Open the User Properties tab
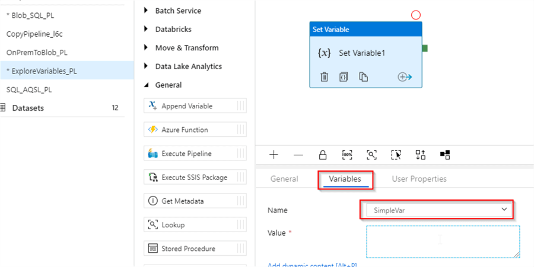Screen dimensions: 534x267 click(x=419, y=179)
